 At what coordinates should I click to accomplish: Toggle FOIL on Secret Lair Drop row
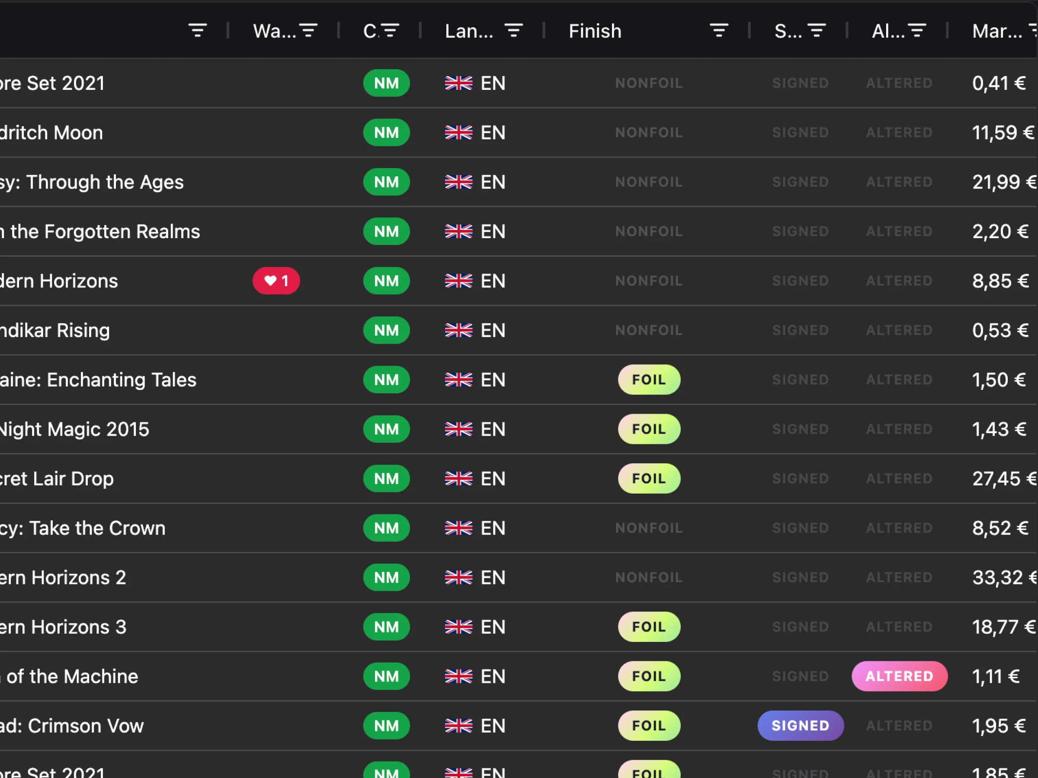[648, 478]
